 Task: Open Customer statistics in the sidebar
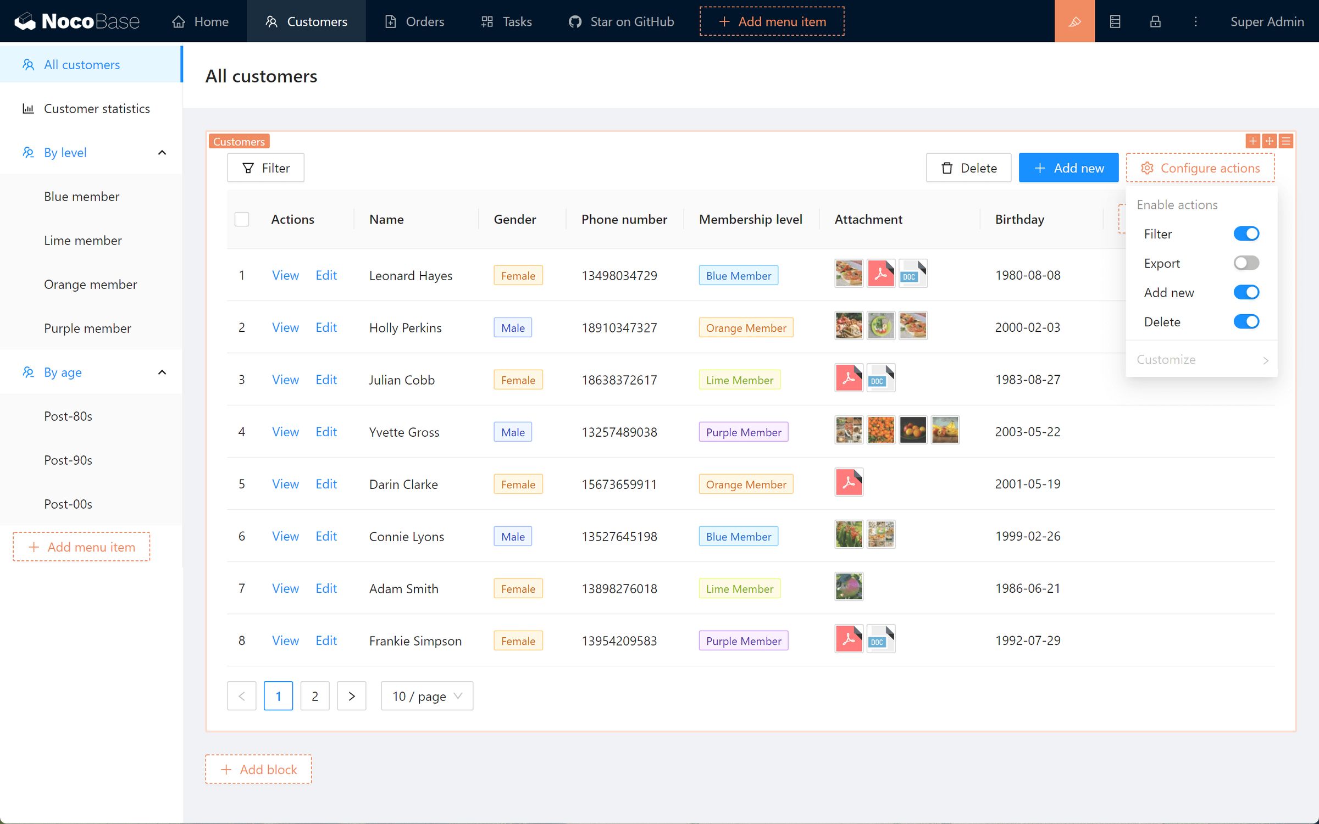97,108
